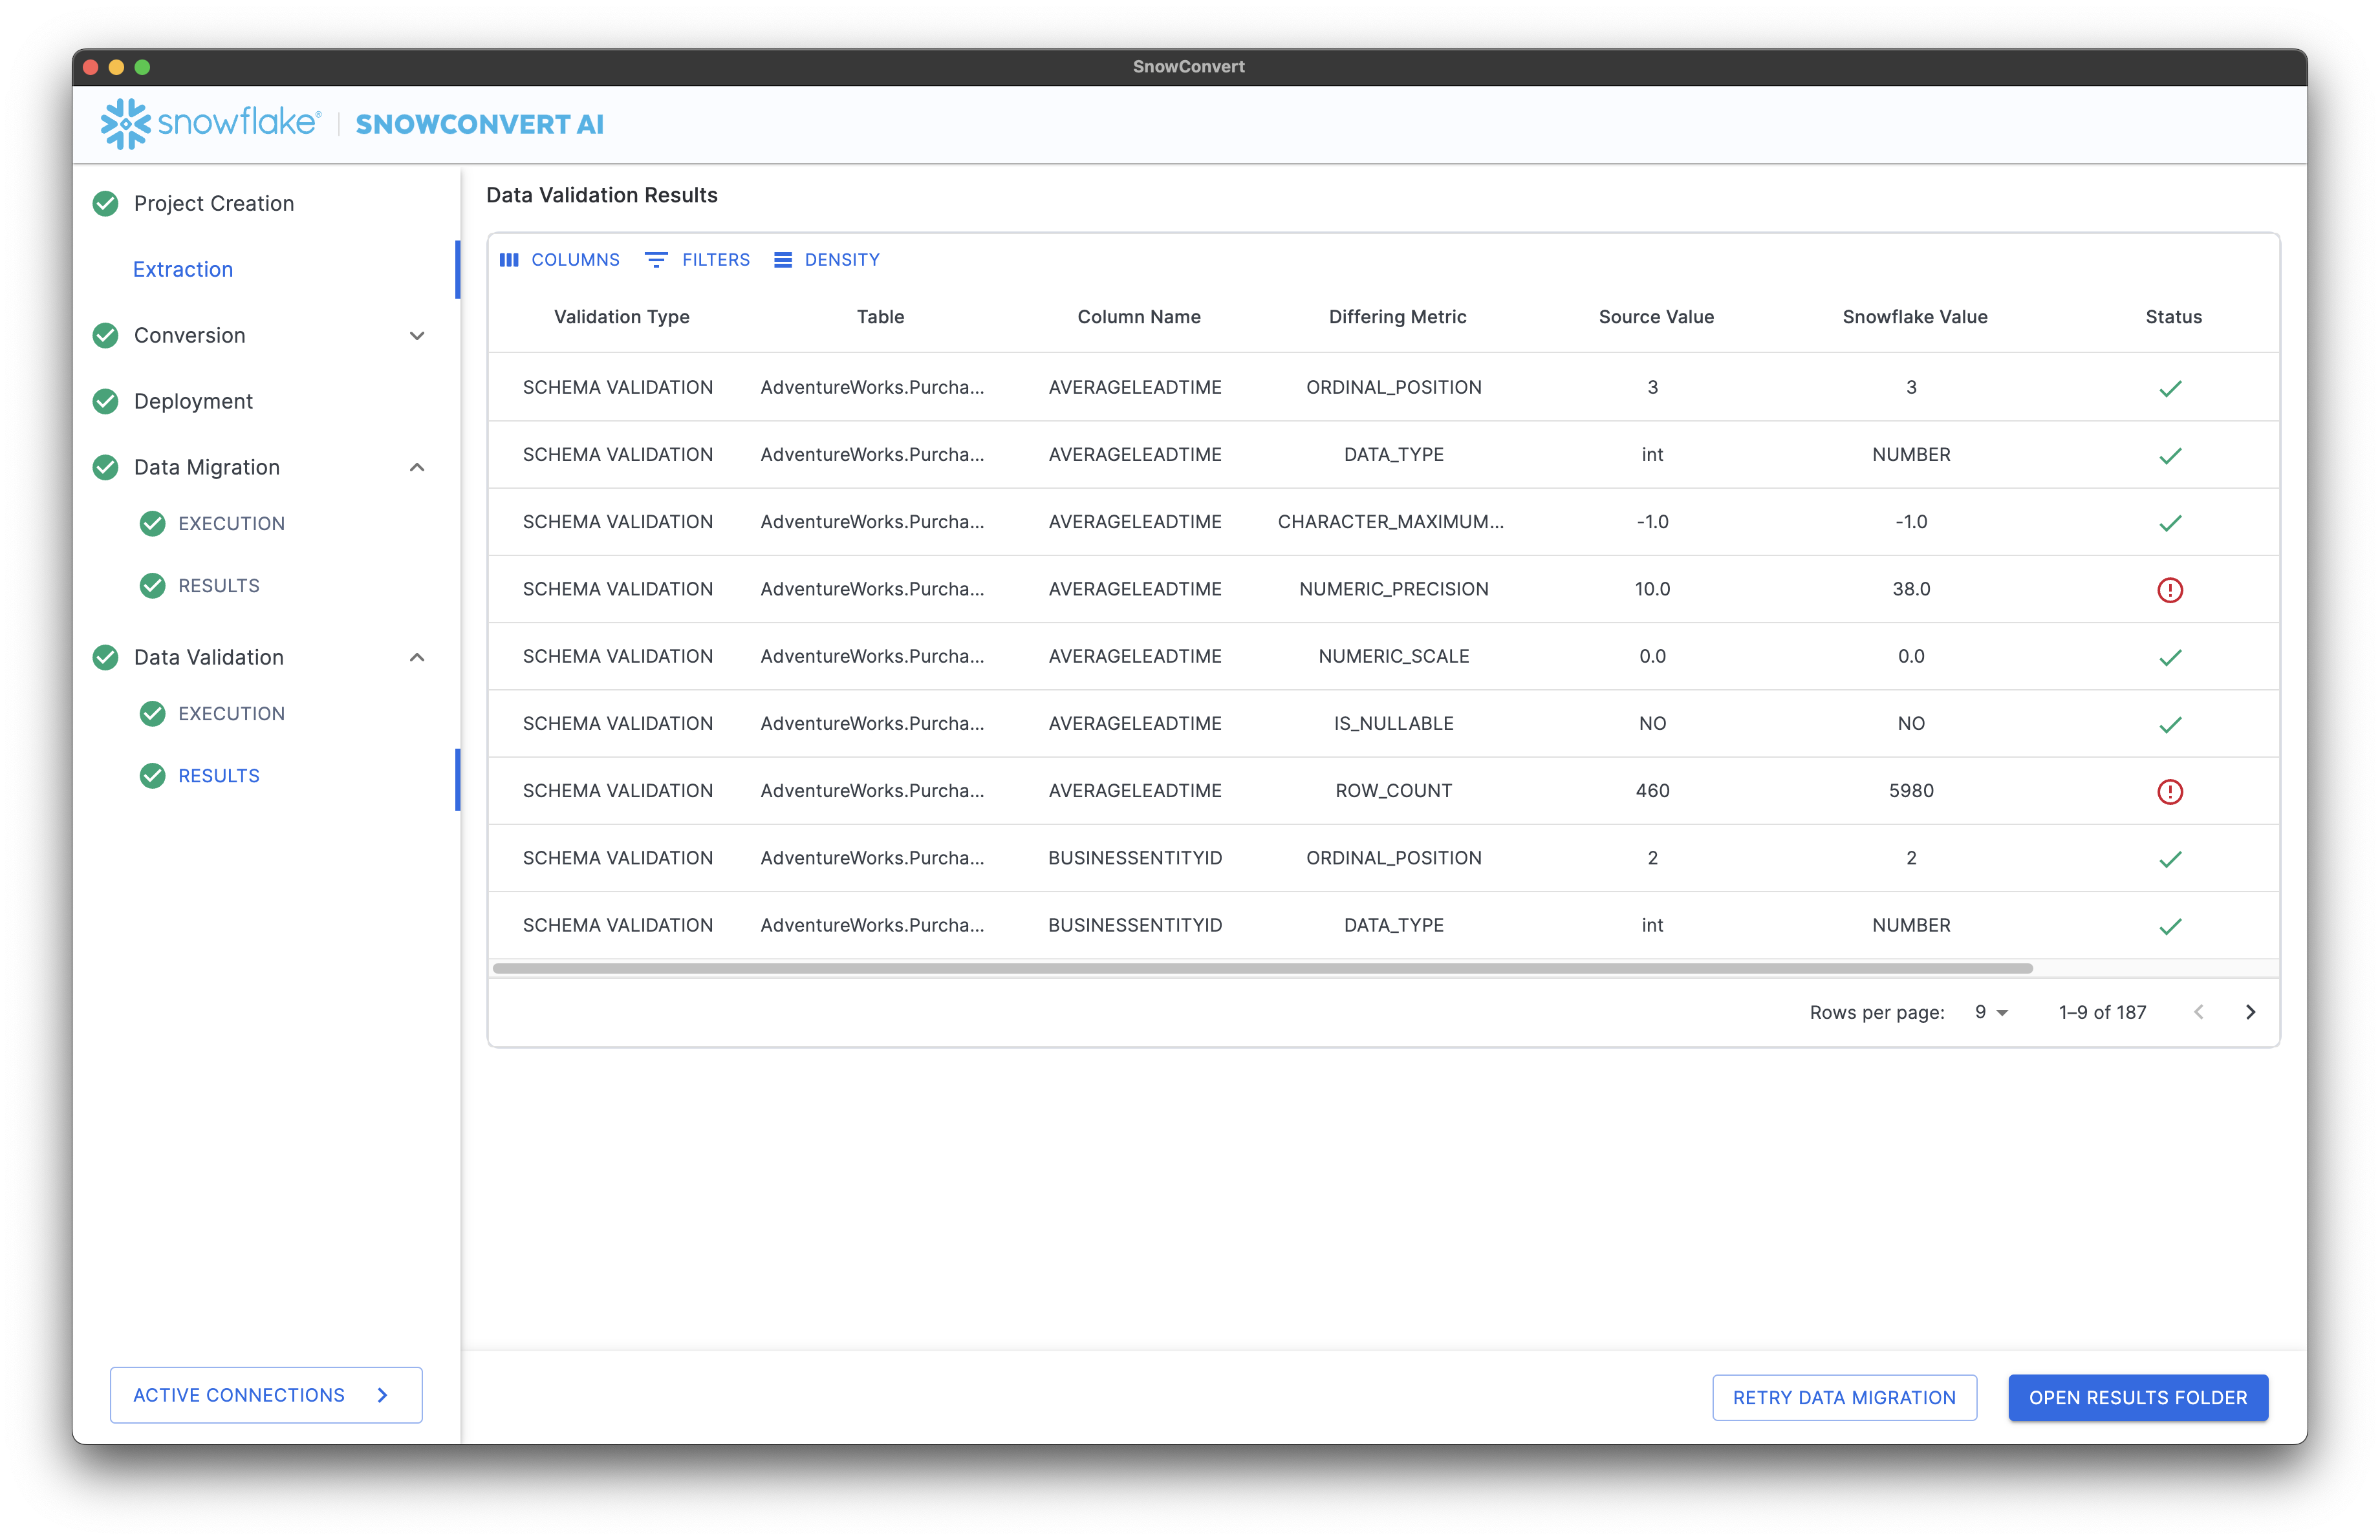
Task: Click the Snowflake logo
Action: [x=126, y=123]
